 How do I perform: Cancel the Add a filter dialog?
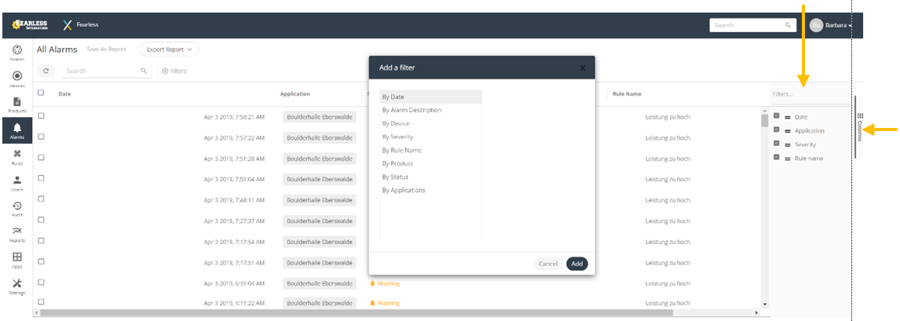point(548,264)
